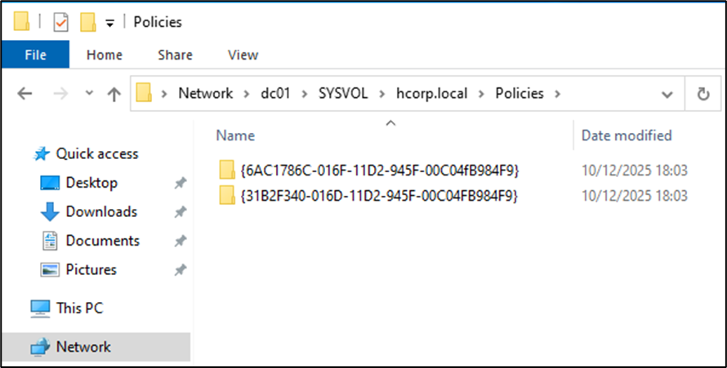
Task: Refresh the Policies folder view
Action: [702, 94]
